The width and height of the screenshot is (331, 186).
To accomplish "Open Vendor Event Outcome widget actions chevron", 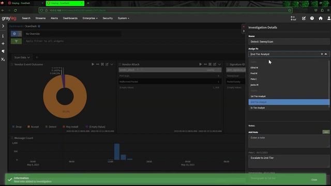I will [112, 64].
